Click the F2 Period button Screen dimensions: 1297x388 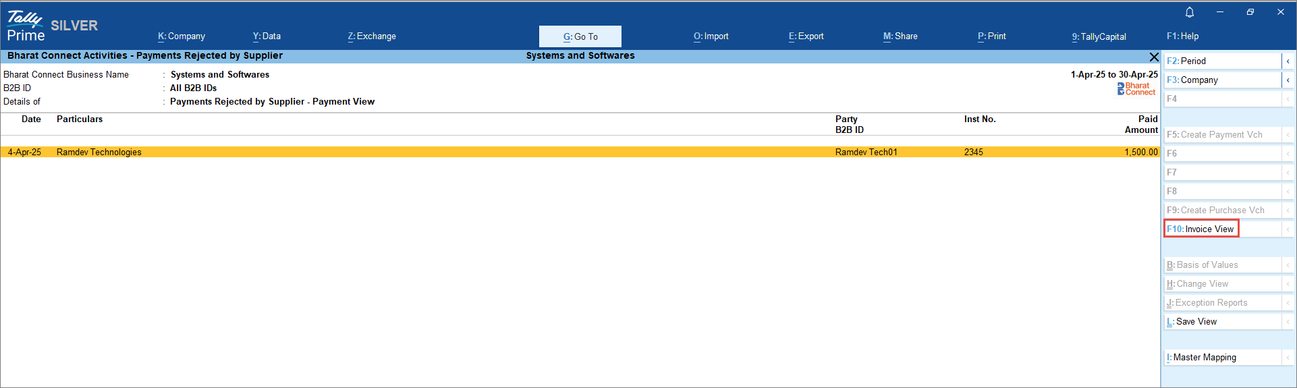click(x=1221, y=61)
